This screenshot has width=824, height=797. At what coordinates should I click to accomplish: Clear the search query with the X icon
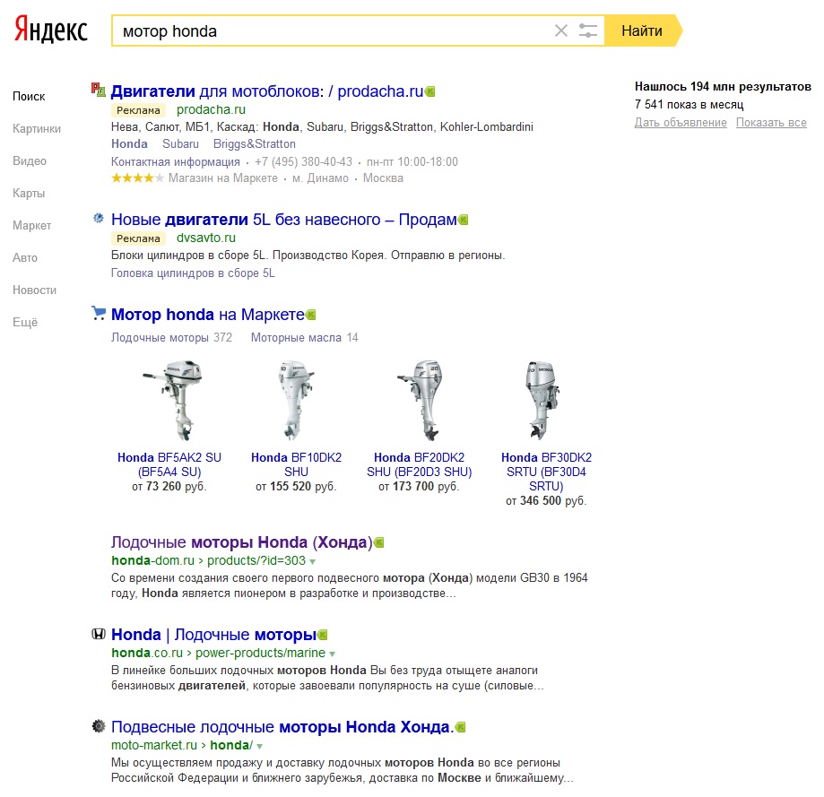(x=560, y=31)
